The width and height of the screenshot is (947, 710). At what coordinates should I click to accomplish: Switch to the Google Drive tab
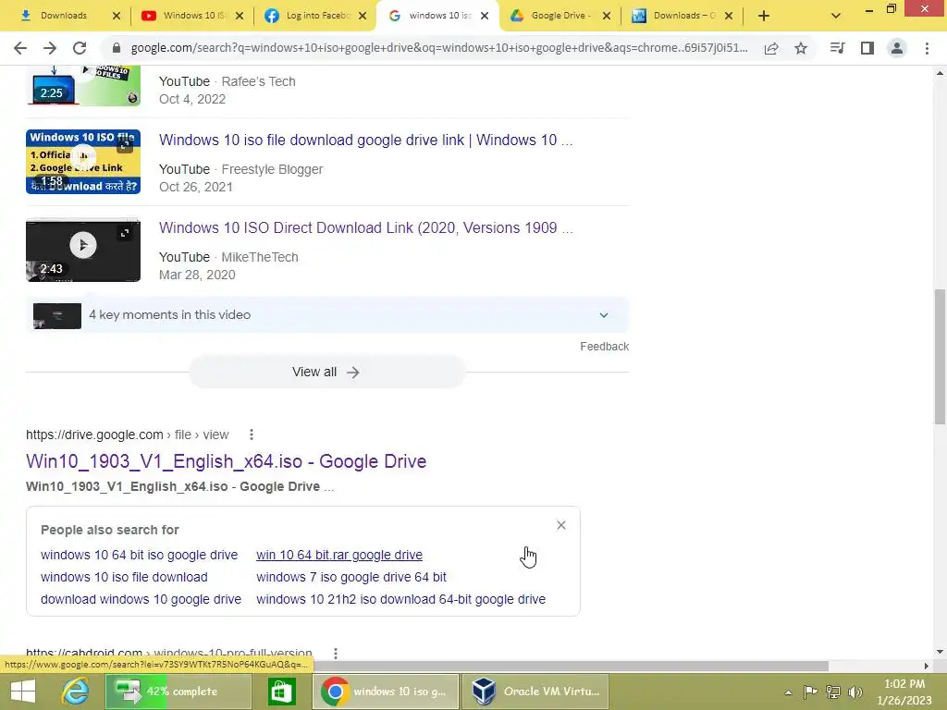click(x=560, y=16)
